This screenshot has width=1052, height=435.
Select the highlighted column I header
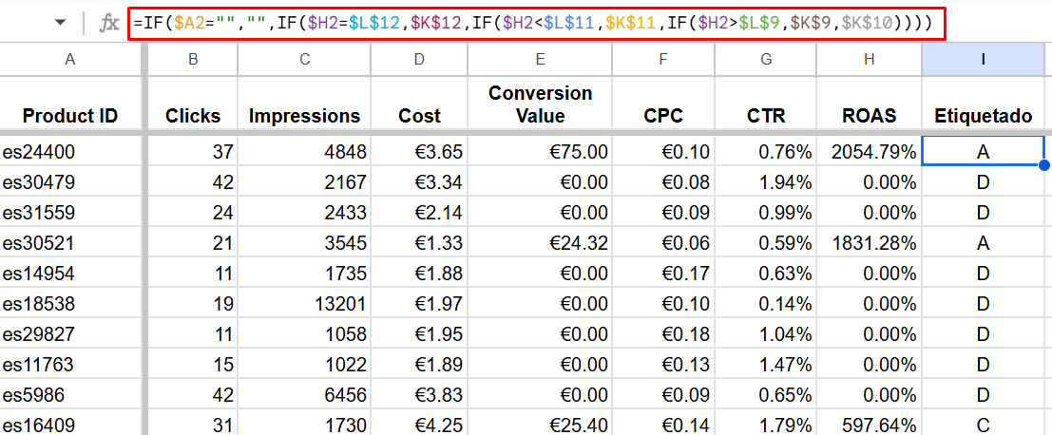click(983, 59)
